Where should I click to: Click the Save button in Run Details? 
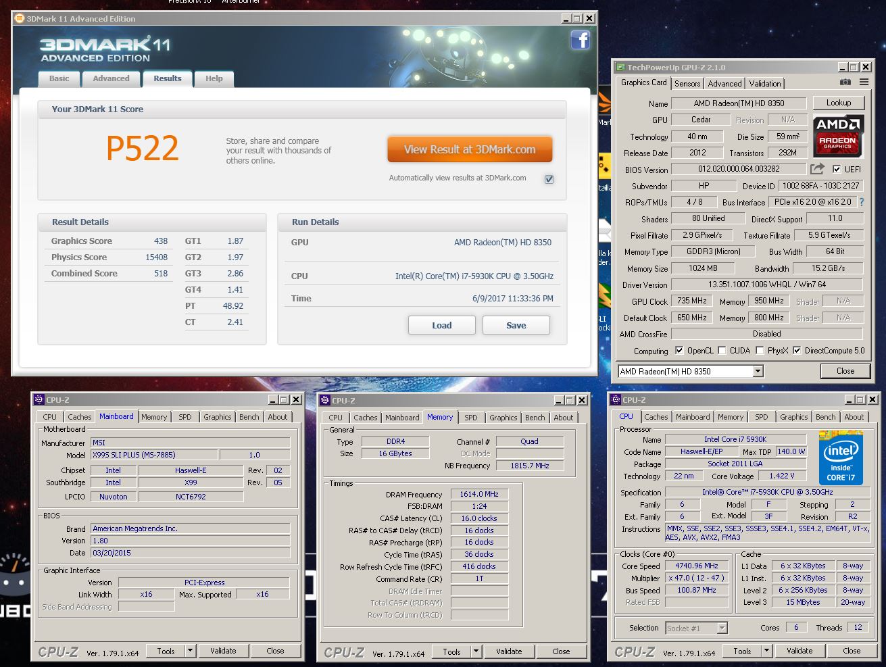tap(516, 325)
